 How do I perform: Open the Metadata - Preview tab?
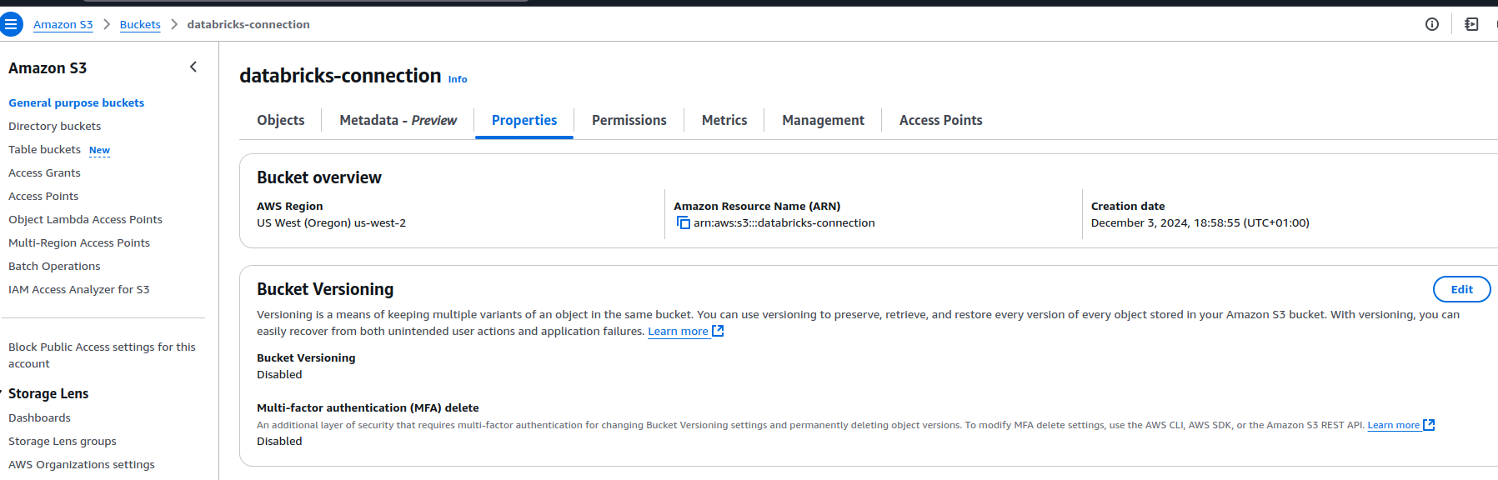click(x=398, y=120)
